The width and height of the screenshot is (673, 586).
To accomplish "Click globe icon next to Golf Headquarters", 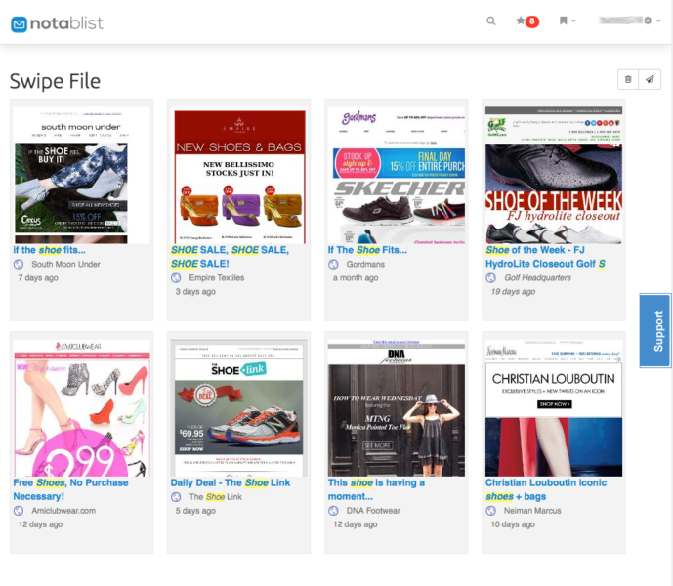I will coord(490,278).
